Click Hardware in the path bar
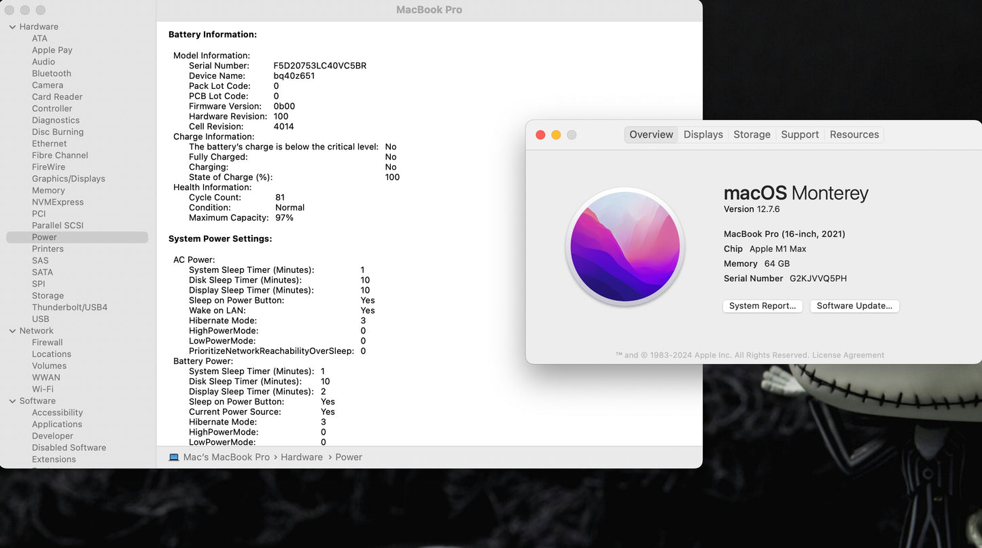Viewport: 982px width, 548px height. click(x=302, y=458)
